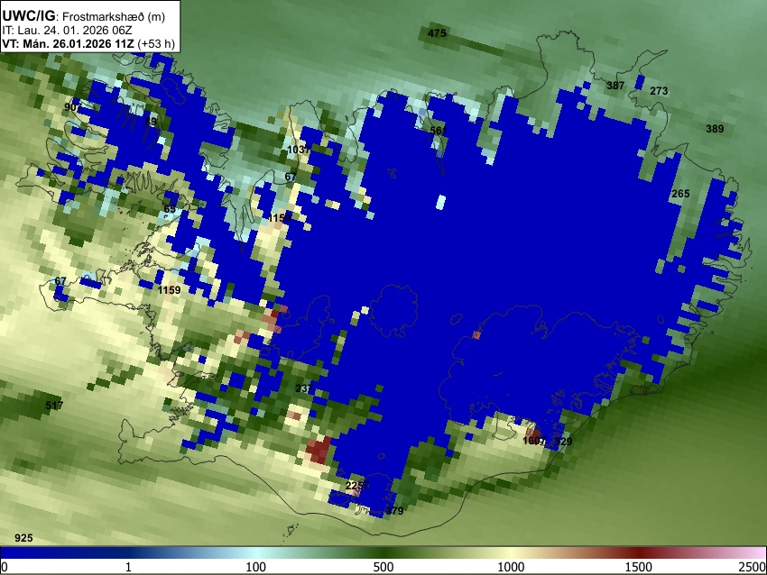Select the 2257 value label
The width and height of the screenshot is (767, 575).
click(x=357, y=486)
